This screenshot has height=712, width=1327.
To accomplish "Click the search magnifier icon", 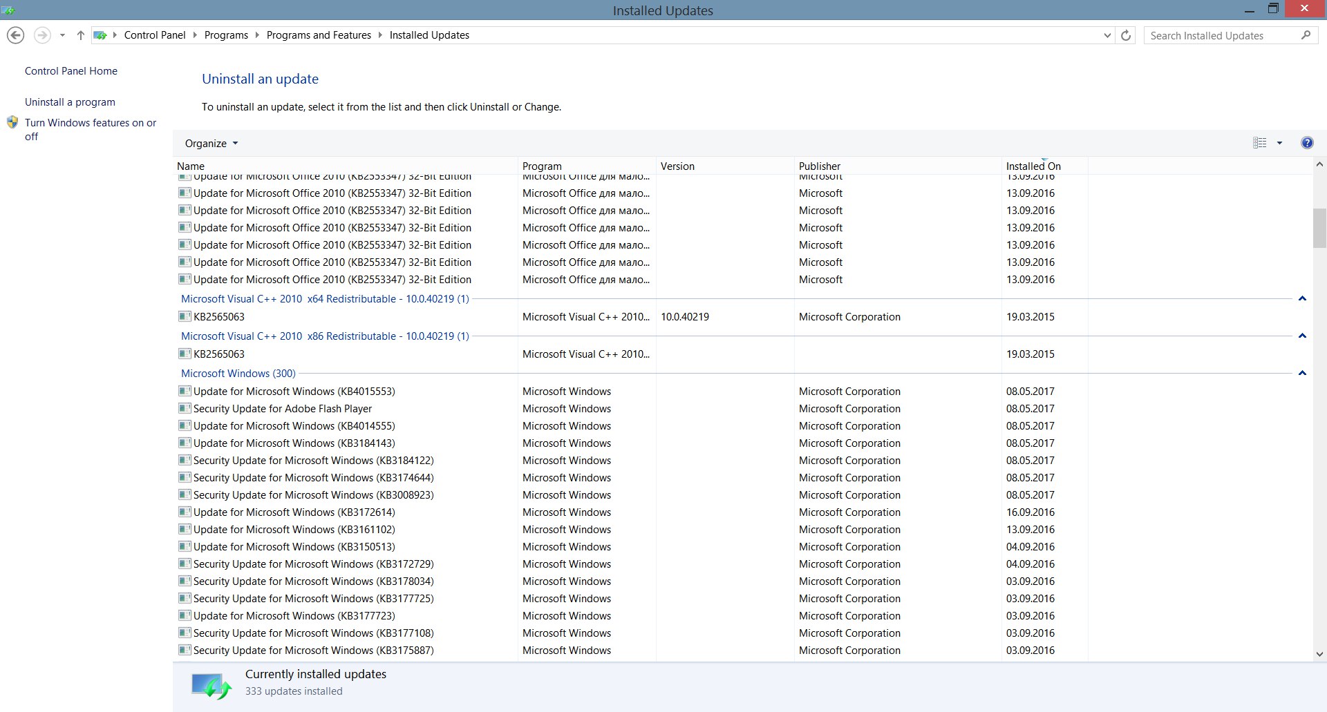I will [1306, 35].
